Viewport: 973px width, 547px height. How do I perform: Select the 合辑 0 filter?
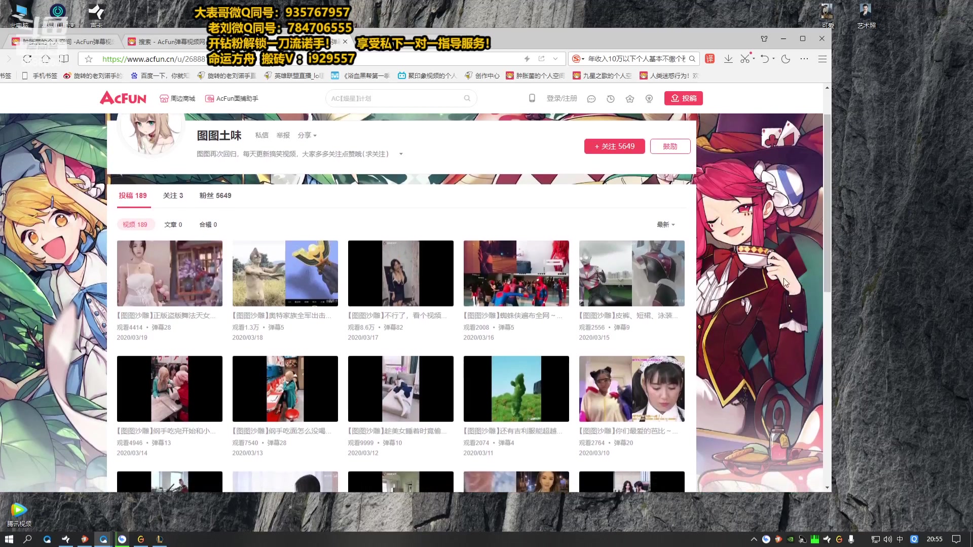208,224
